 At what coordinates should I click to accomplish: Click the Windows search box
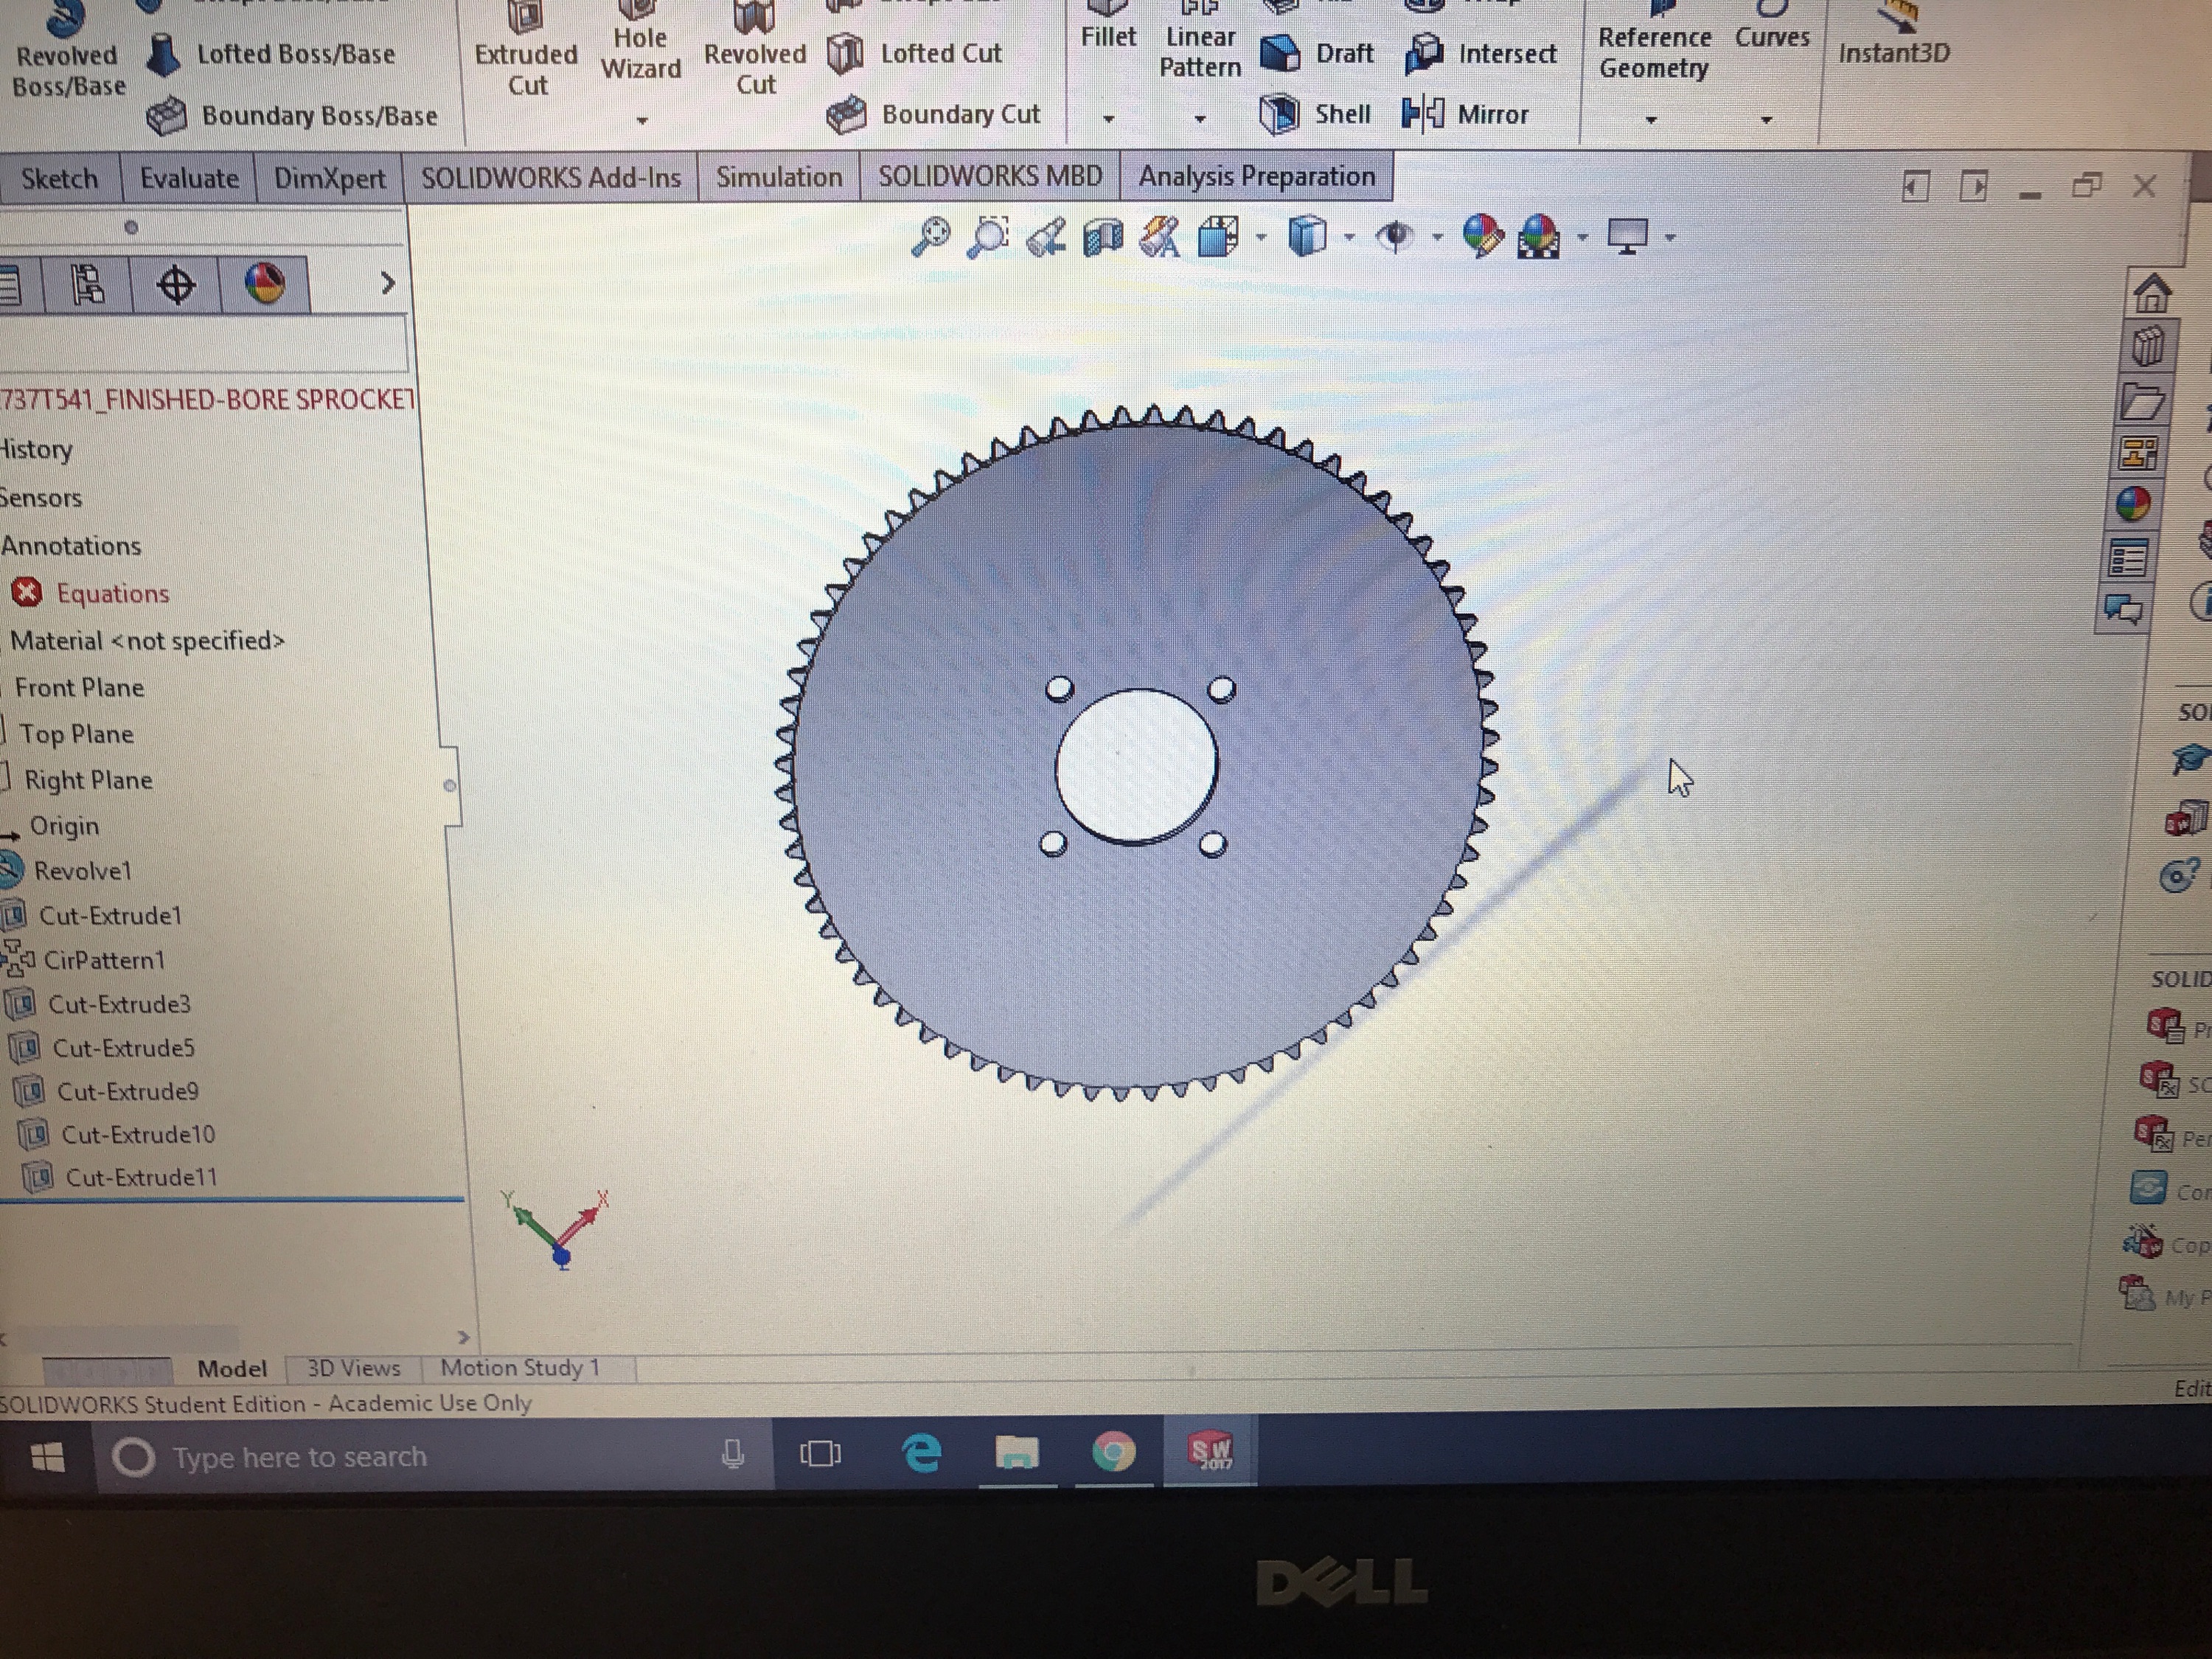pyautogui.click(x=300, y=1457)
